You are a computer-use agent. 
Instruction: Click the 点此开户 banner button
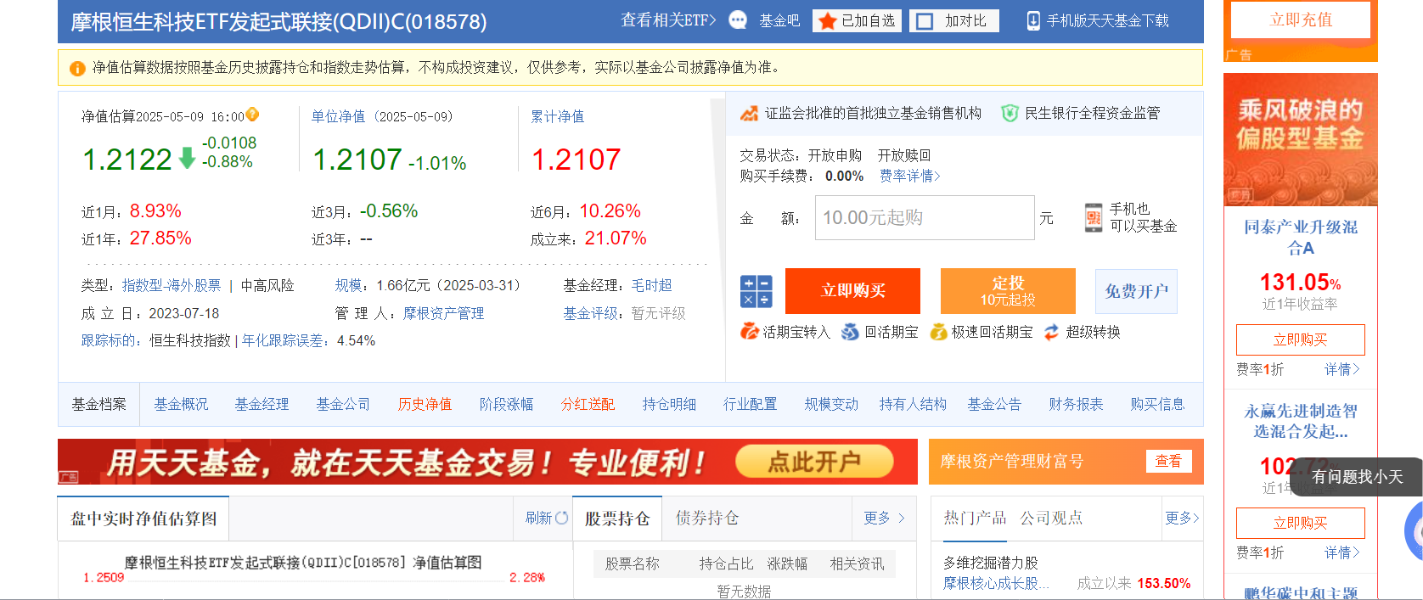click(x=814, y=462)
